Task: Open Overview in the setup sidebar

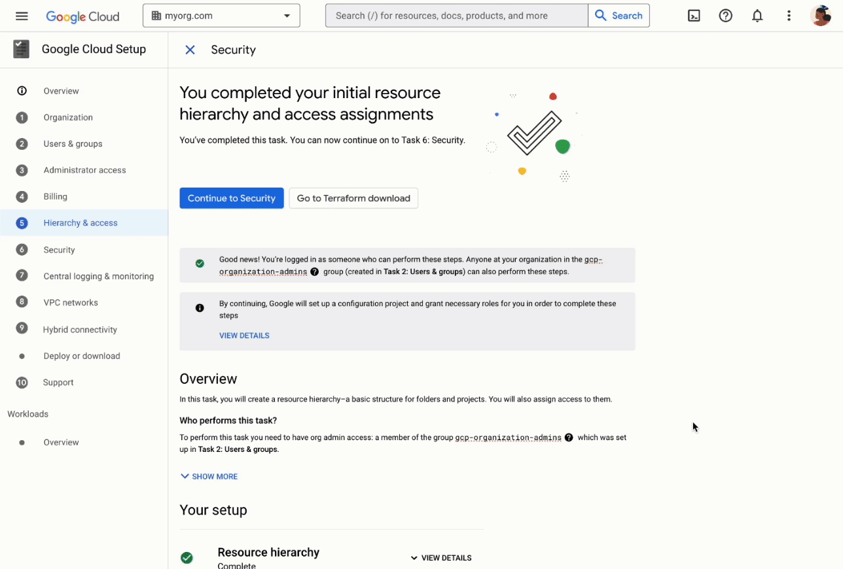Action: (x=61, y=91)
